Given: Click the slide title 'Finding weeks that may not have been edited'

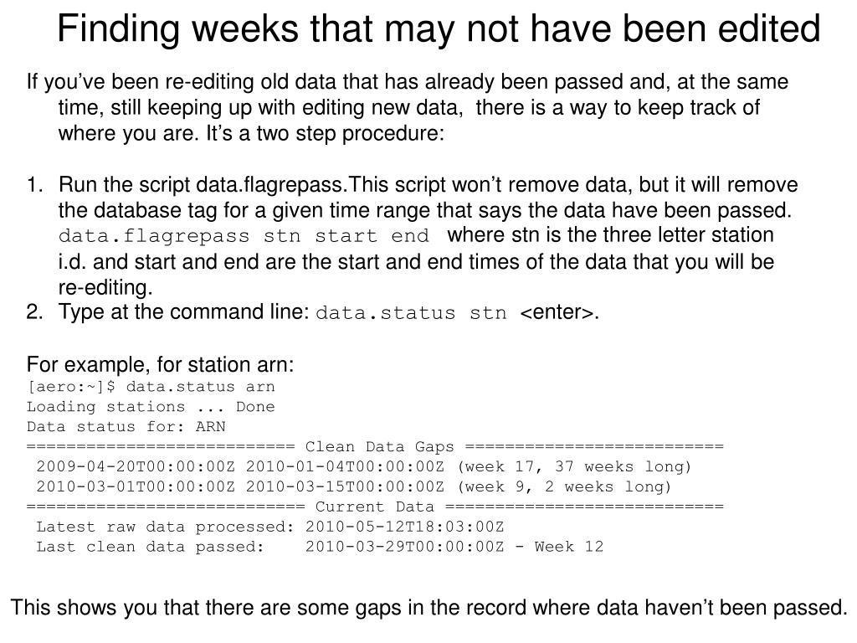Looking at the screenshot, I should click(x=439, y=28).
